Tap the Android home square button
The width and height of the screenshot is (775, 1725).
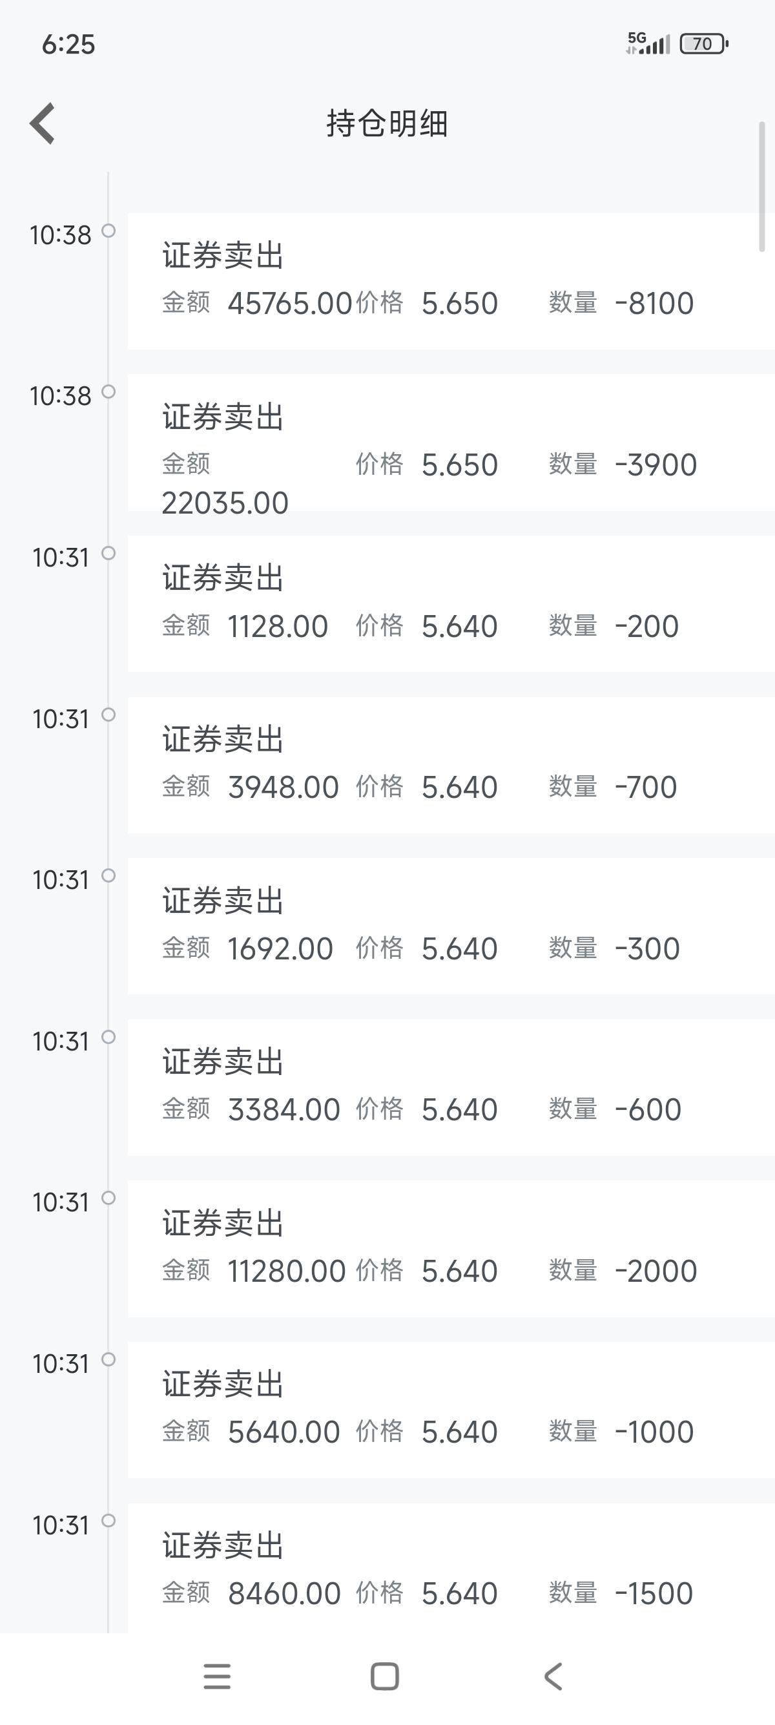tap(385, 1676)
